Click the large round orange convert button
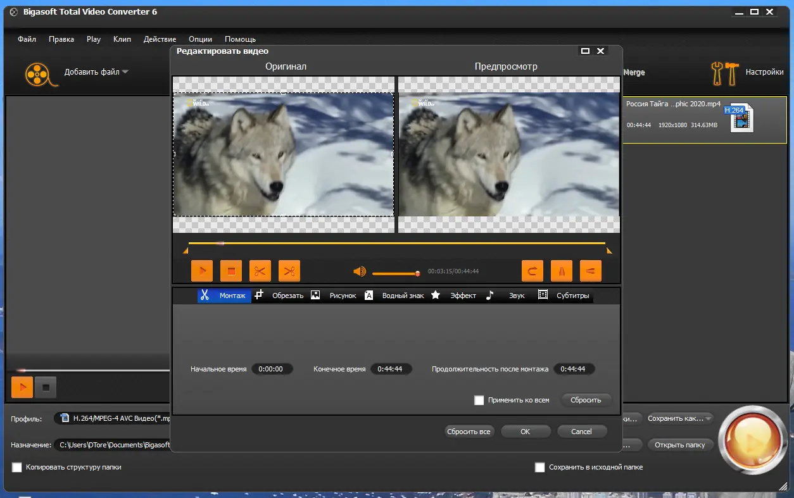Image resolution: width=794 pixels, height=498 pixels. 752,439
